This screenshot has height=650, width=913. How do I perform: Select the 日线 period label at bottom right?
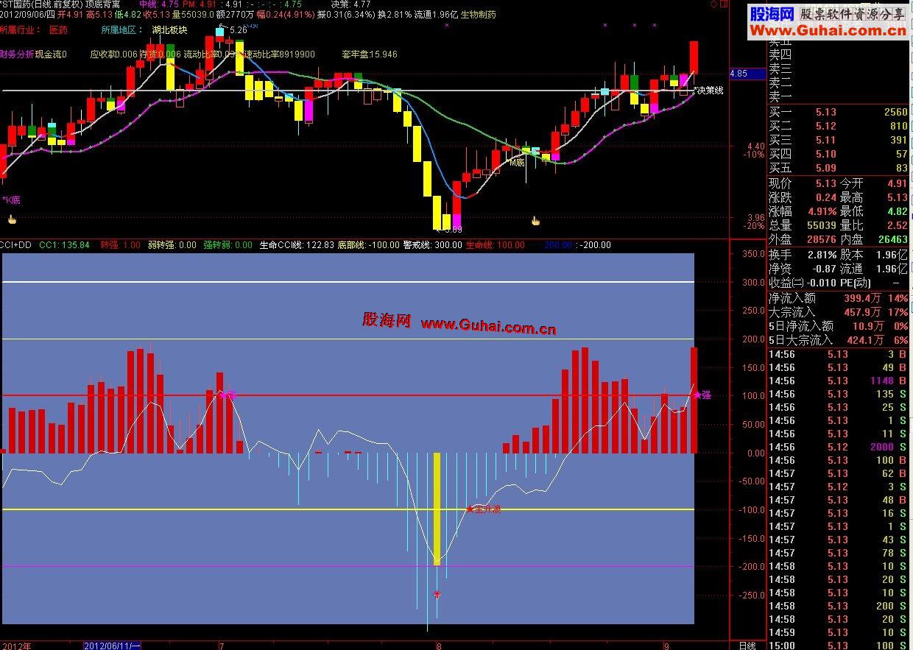(747, 645)
